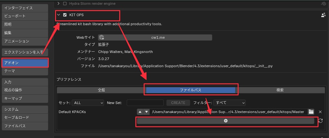Click the globe icon beside cw1.me

click(x=102, y=37)
